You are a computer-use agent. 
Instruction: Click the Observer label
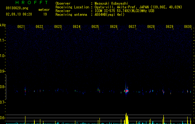63,3
